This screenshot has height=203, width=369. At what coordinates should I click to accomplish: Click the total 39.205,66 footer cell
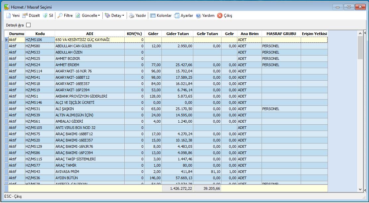[x=207, y=188]
